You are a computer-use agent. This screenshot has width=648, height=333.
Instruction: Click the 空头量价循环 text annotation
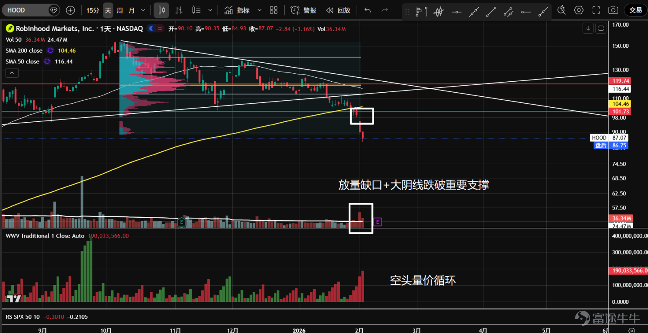click(423, 280)
